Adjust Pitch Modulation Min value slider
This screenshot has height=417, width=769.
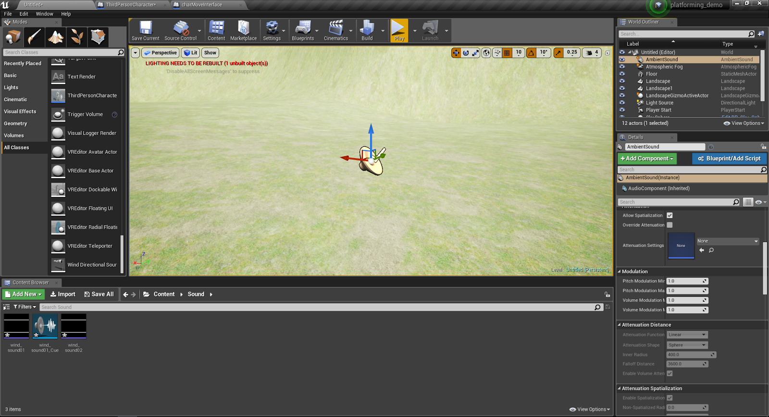coord(687,281)
